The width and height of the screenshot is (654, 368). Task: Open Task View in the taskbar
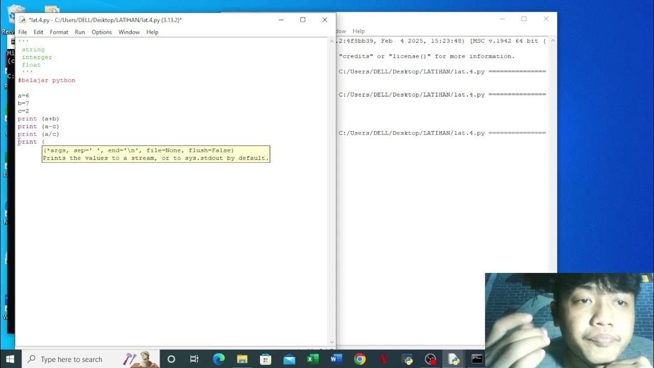point(194,359)
